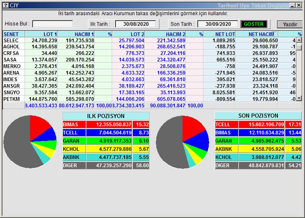
Task: Click green GARAN swatch in SON POZISYON
Action: point(226,141)
